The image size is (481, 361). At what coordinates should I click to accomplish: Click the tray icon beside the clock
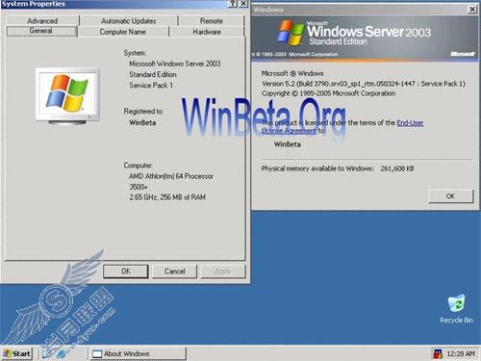[x=438, y=353]
